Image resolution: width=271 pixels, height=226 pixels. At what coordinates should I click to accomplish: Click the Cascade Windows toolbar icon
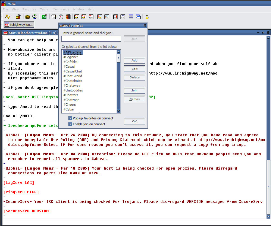click(138, 17)
